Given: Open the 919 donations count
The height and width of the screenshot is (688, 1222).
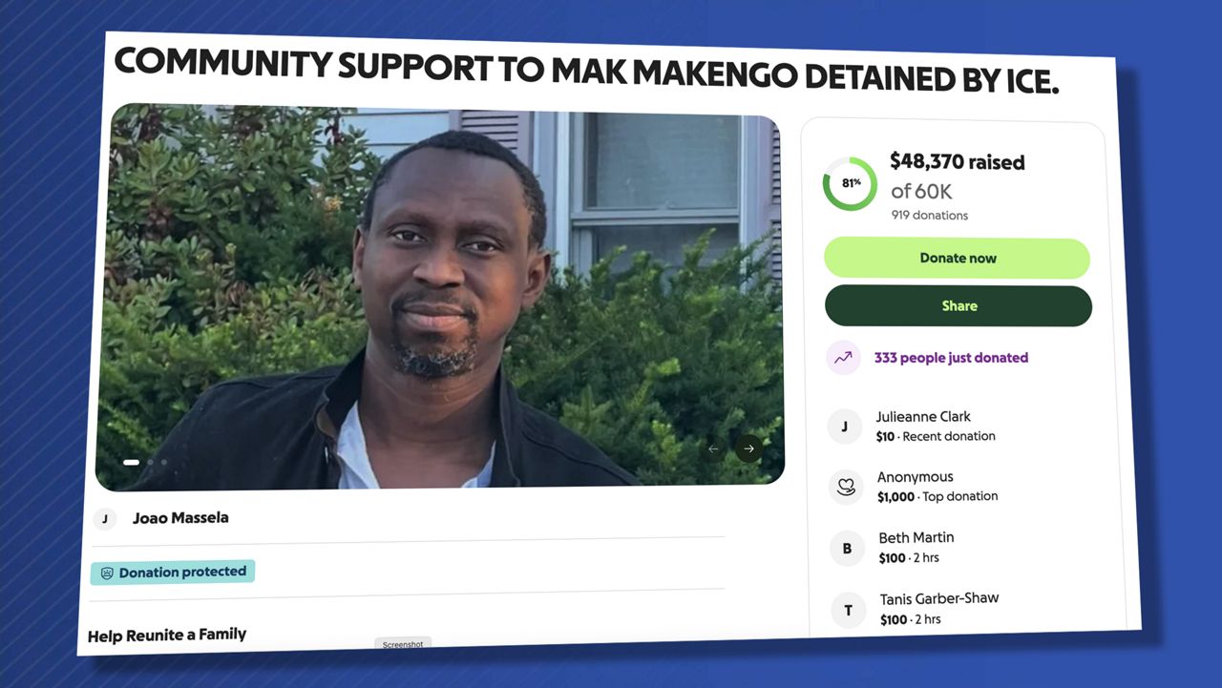Looking at the screenshot, I should (930, 216).
